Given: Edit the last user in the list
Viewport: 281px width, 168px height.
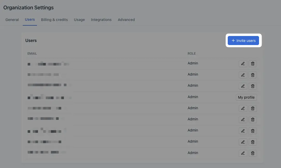Looking at the screenshot, I should coord(243,153).
